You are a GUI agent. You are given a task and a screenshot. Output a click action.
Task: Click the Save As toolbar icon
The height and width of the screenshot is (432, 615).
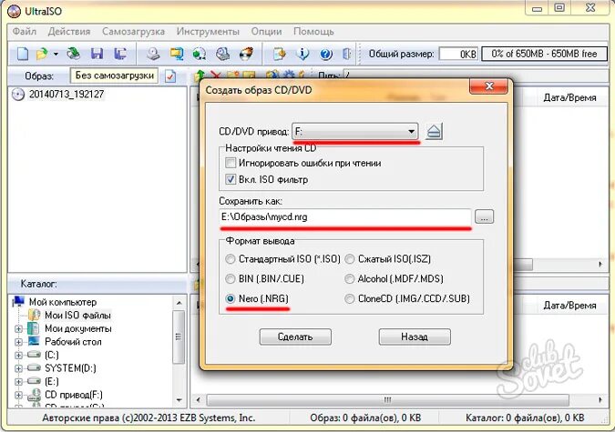coord(120,54)
